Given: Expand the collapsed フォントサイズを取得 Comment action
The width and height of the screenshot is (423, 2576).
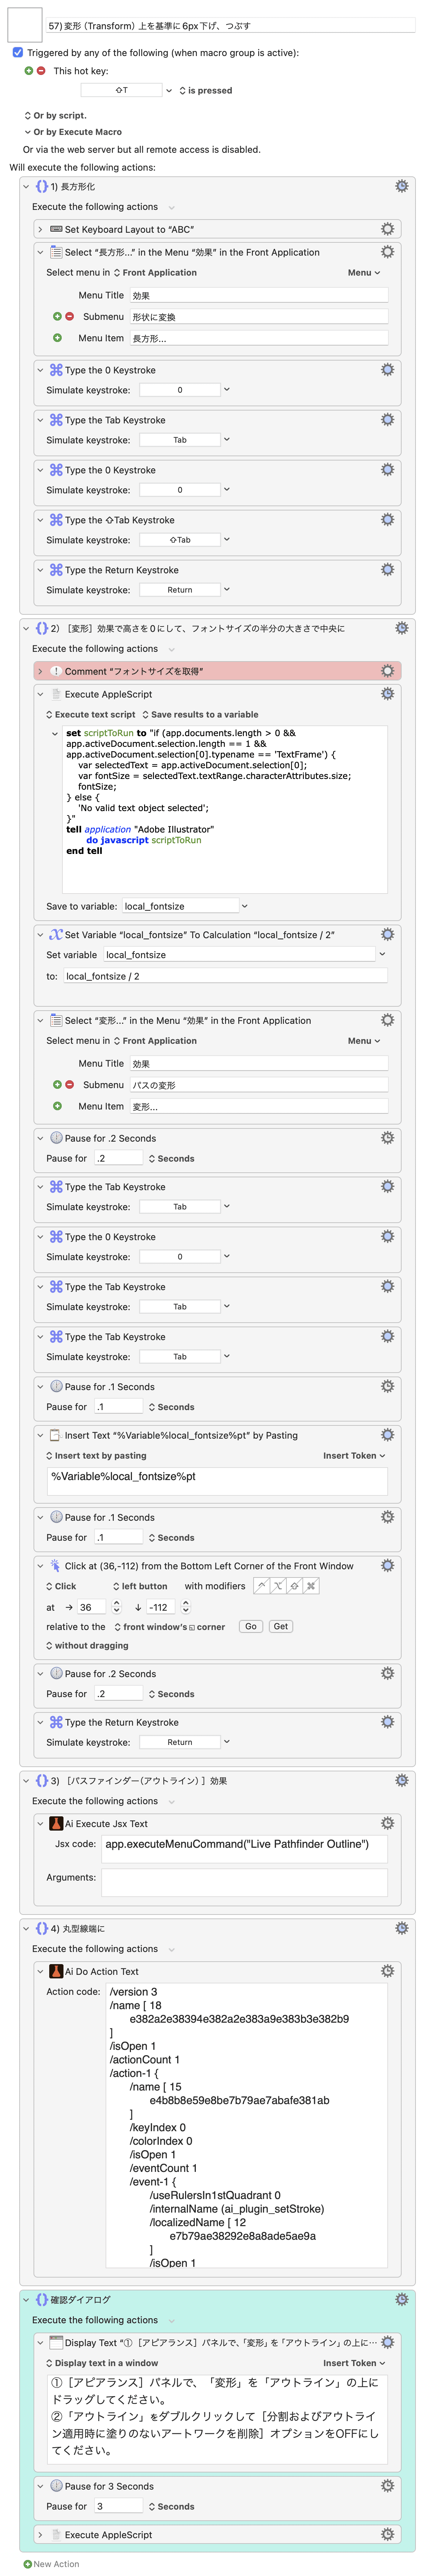Looking at the screenshot, I should point(40,671).
